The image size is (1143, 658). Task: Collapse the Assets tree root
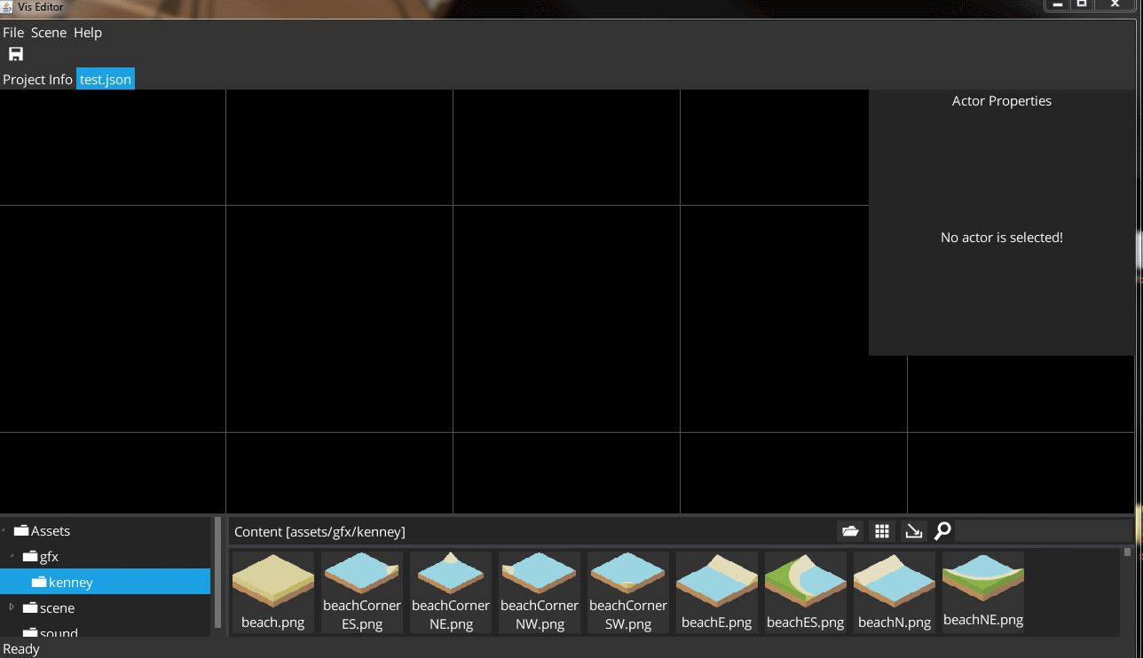click(x=5, y=531)
